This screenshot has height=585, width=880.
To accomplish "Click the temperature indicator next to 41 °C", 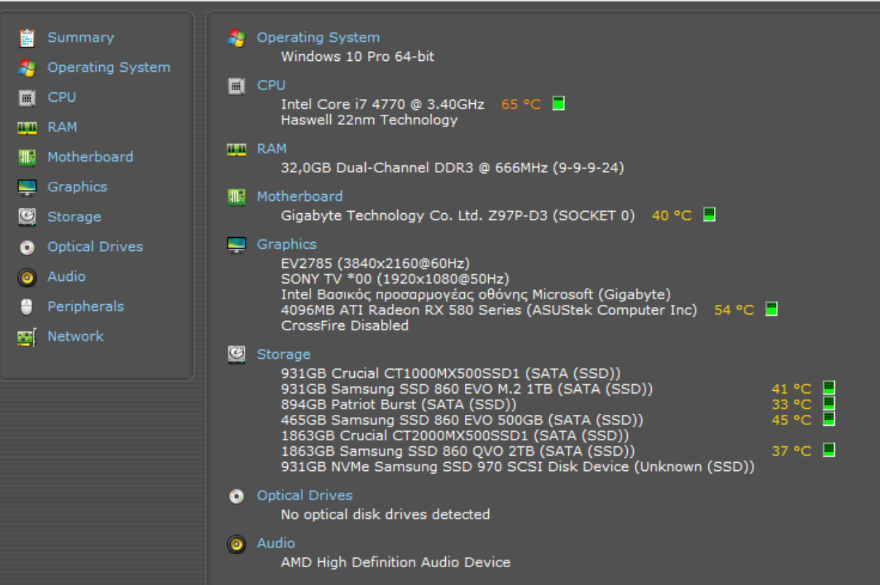I will pos(829,388).
